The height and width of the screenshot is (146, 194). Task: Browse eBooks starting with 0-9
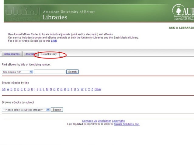(4, 89)
